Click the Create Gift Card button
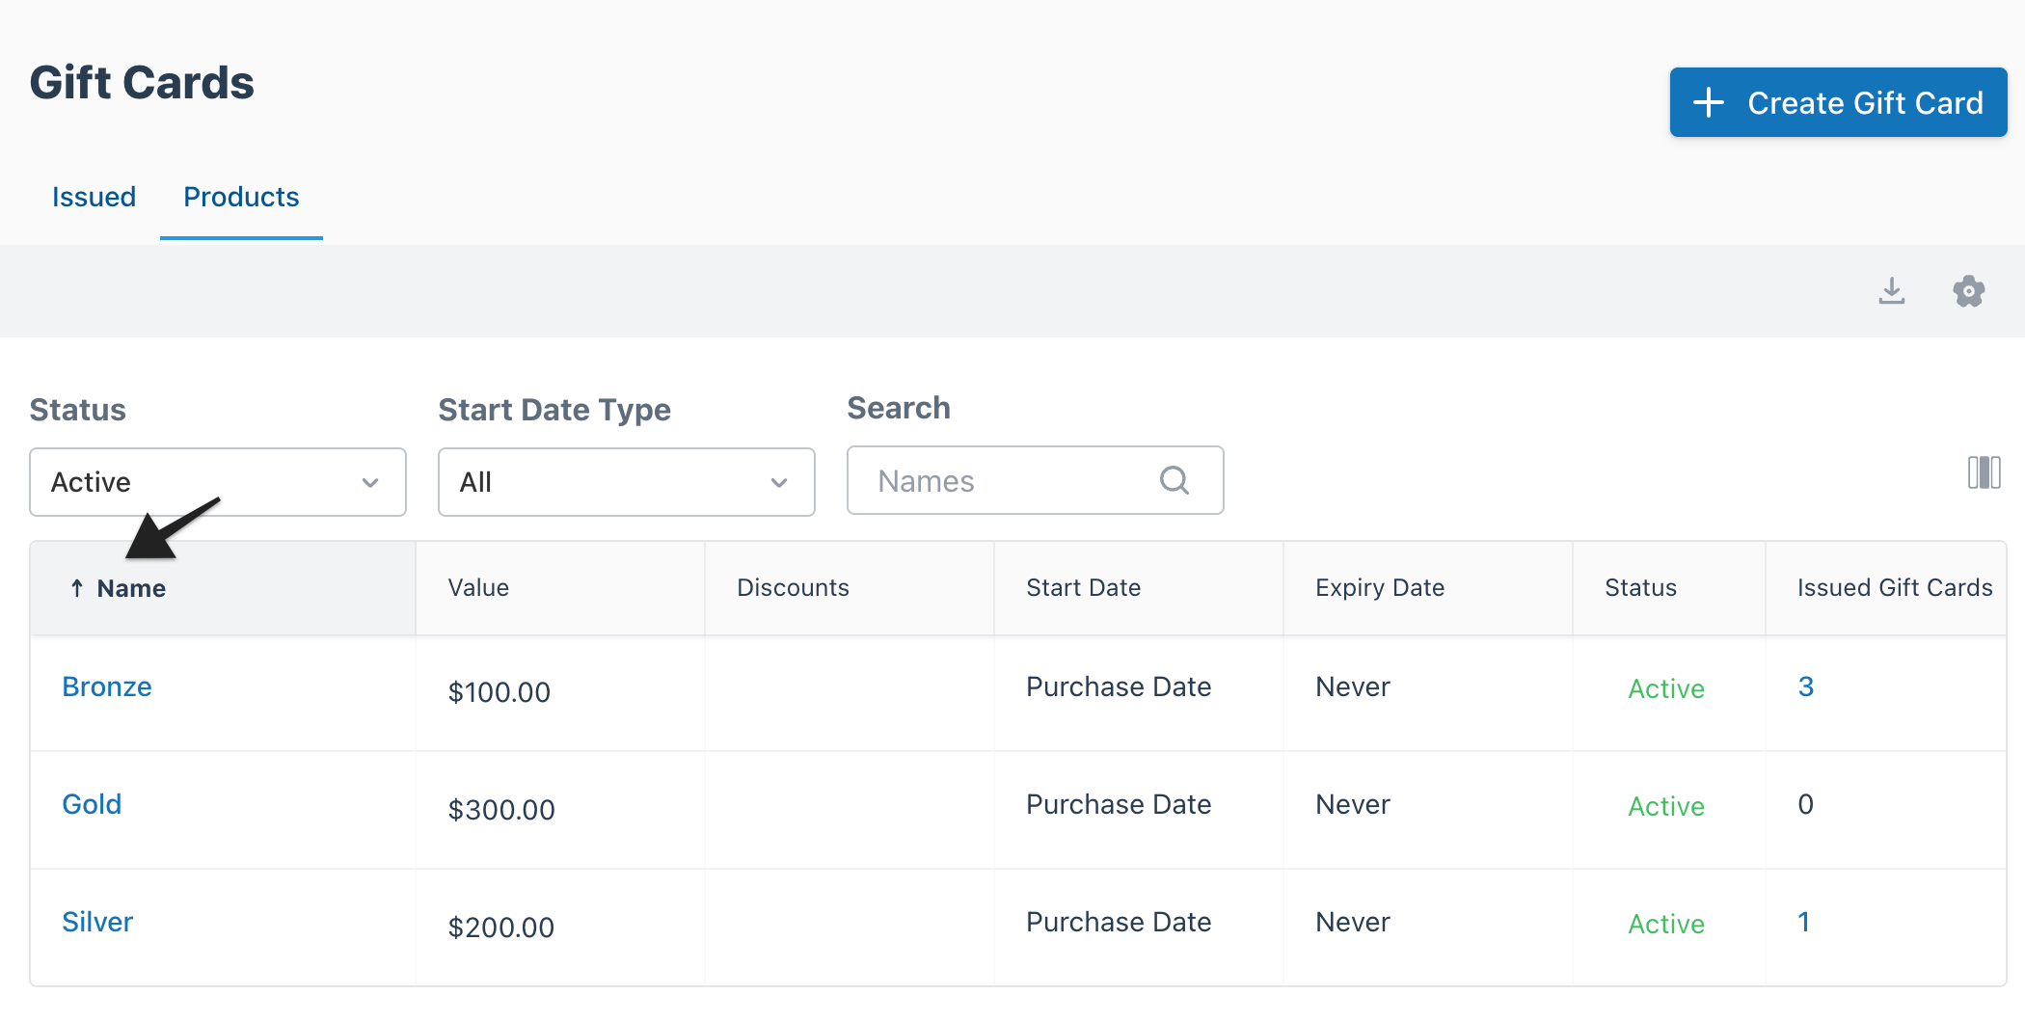The image size is (2025, 1022). pyautogui.click(x=1838, y=102)
